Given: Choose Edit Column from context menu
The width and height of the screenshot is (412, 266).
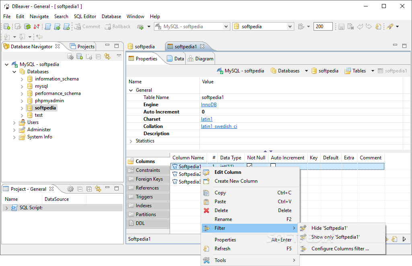Looking at the screenshot, I should click(250, 172).
